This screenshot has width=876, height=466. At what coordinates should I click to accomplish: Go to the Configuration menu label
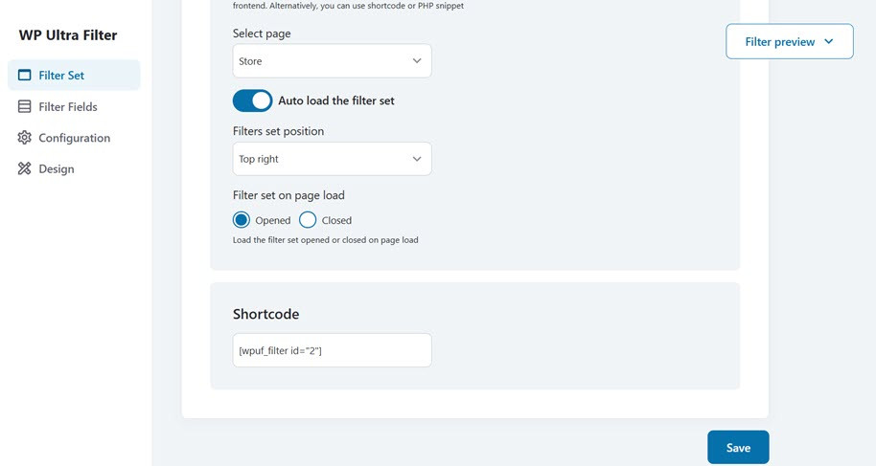[x=75, y=138]
